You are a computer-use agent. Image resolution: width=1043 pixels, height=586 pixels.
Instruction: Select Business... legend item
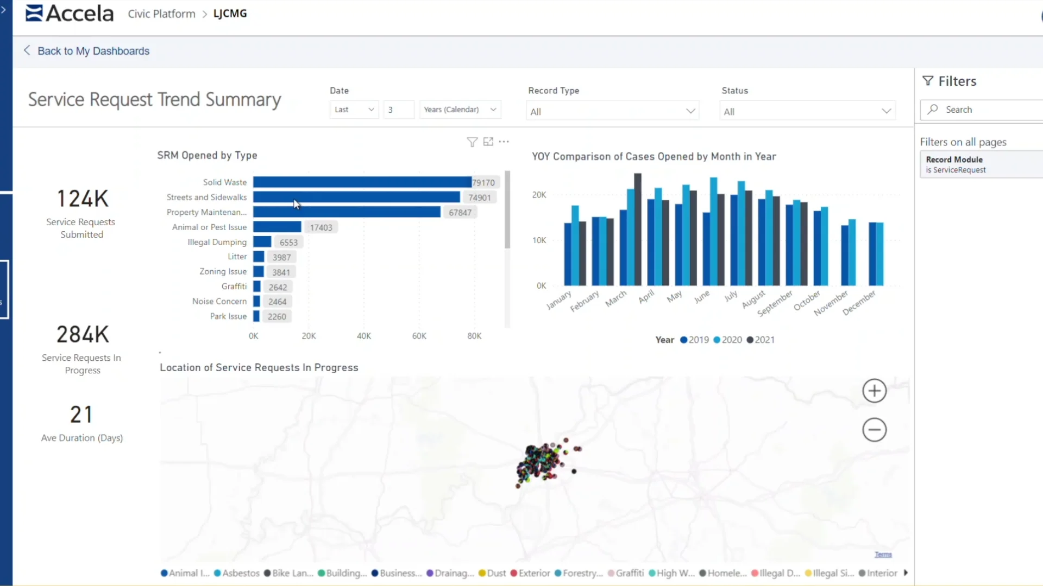[x=397, y=573]
